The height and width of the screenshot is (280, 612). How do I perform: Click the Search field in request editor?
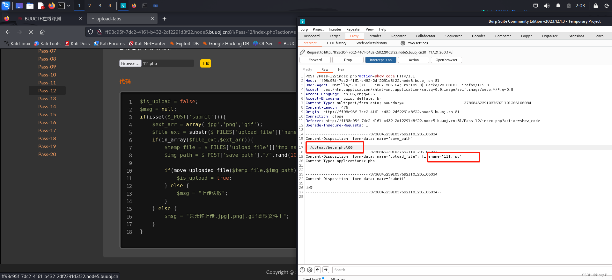(472, 270)
